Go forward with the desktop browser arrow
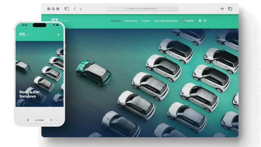This screenshot has width=261, height=147. [81, 9]
